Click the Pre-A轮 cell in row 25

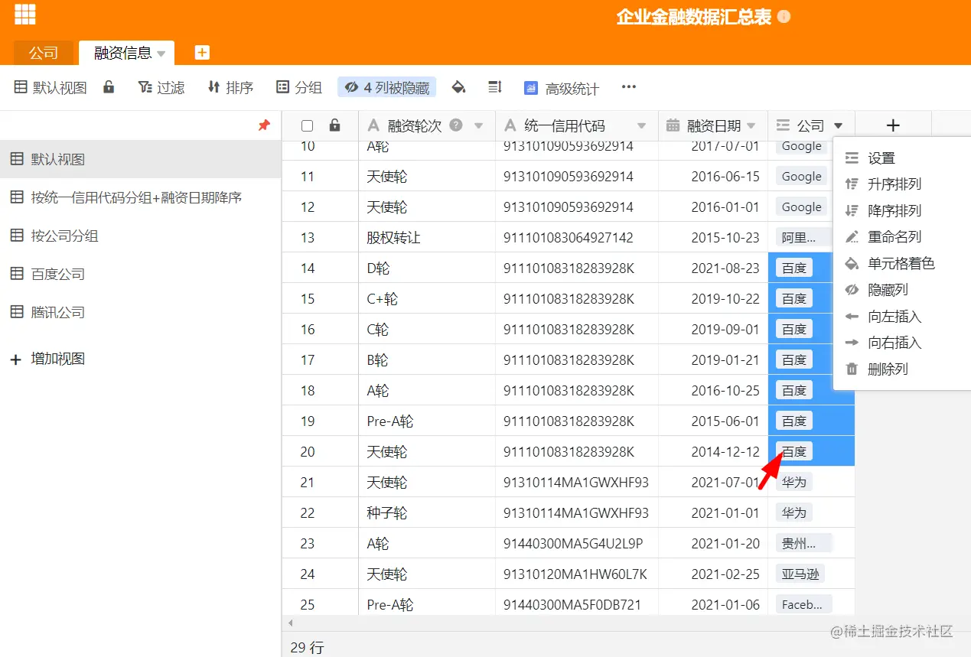[x=427, y=604]
